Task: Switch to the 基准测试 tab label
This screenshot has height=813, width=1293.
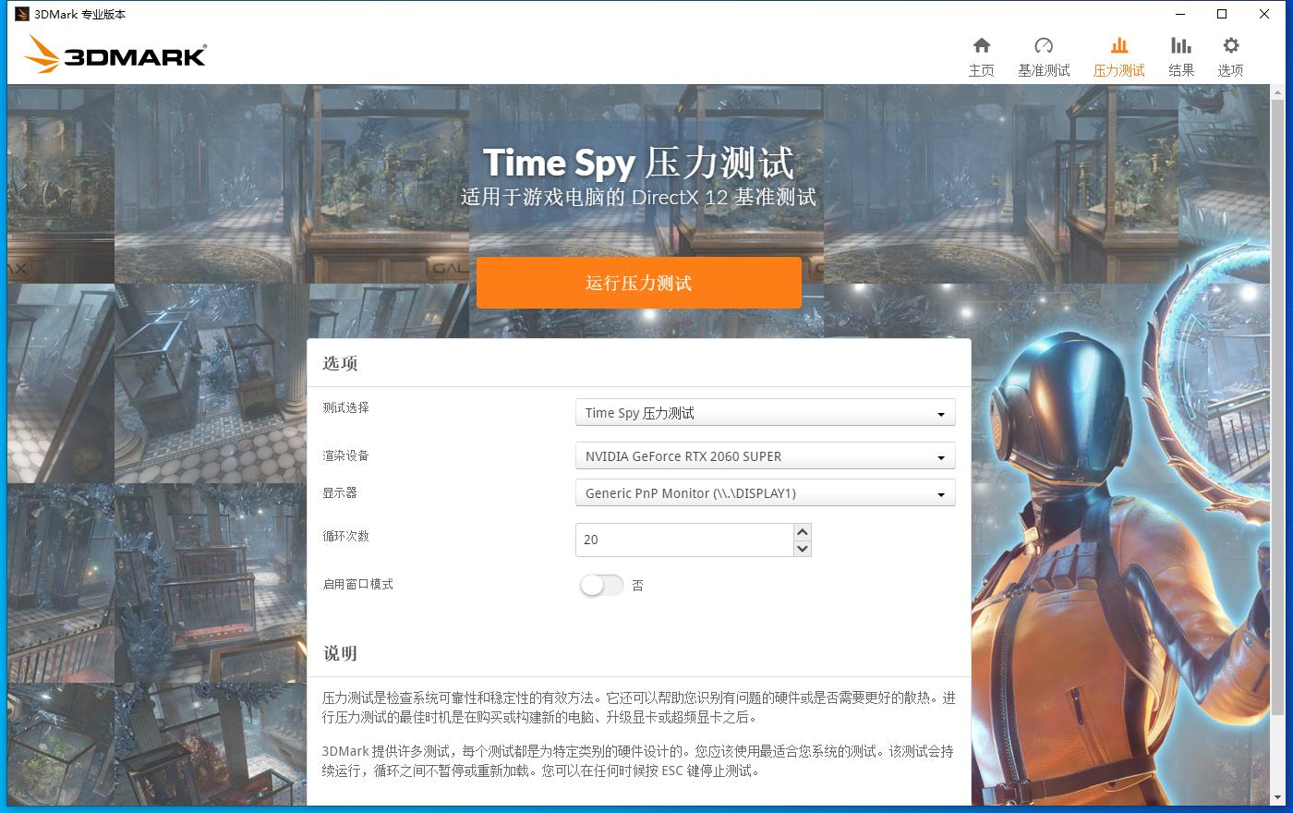Action: [x=1044, y=70]
